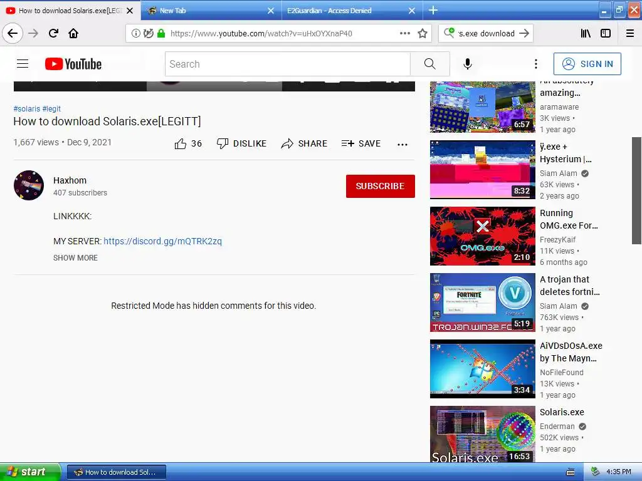Select the How to download Solaris.exe tab
Viewport: 642px width, 481px height.
pyautogui.click(x=70, y=11)
